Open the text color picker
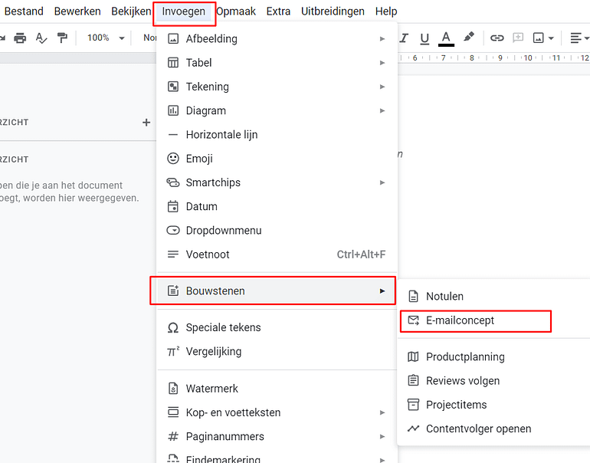This screenshot has height=463, width=590. [x=446, y=38]
